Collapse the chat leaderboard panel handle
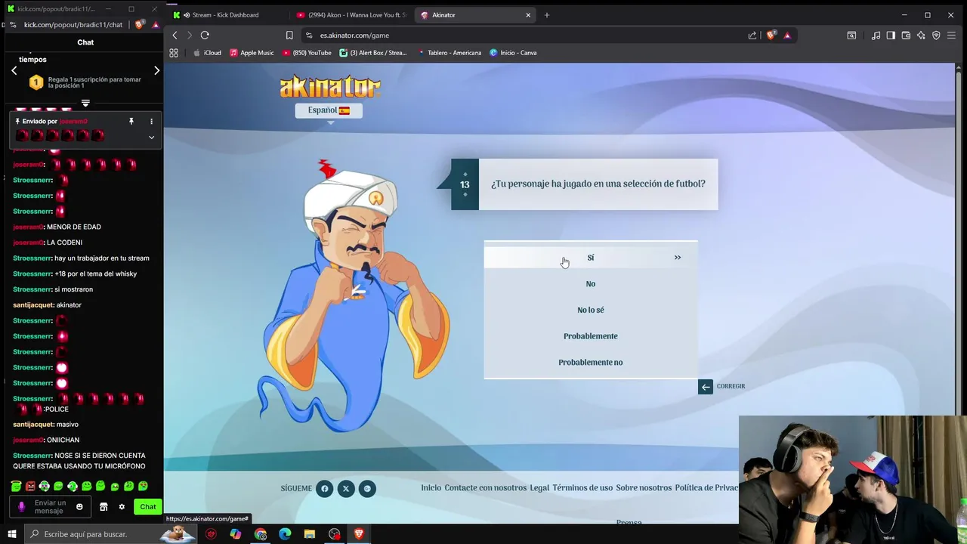The image size is (967, 544). [x=85, y=103]
